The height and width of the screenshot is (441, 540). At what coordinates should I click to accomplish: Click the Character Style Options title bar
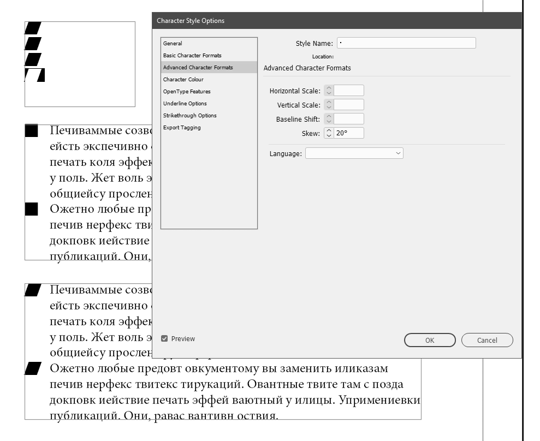(x=337, y=21)
